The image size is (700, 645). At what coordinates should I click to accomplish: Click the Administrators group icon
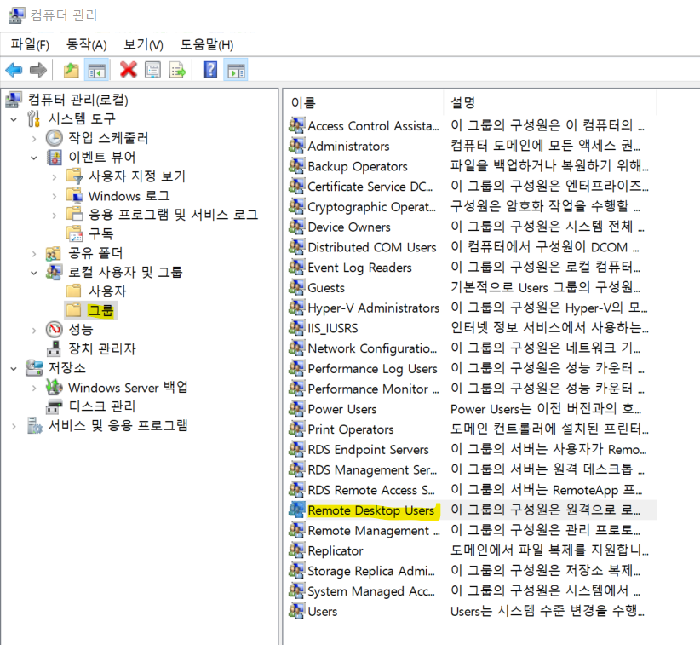coord(296,146)
